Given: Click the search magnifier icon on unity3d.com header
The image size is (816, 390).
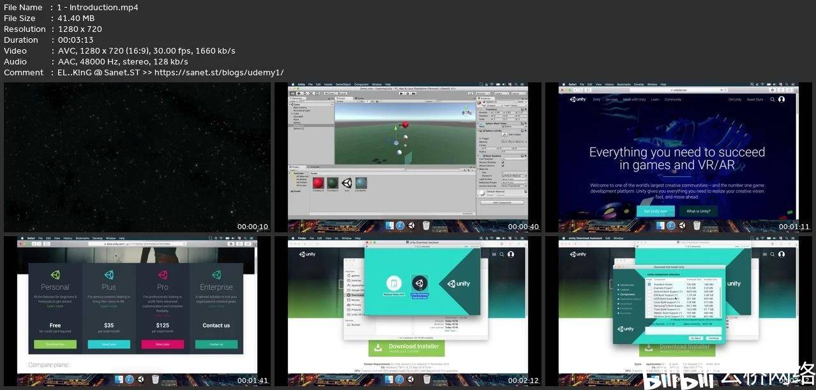Looking at the screenshot, I should pyautogui.click(x=772, y=100).
